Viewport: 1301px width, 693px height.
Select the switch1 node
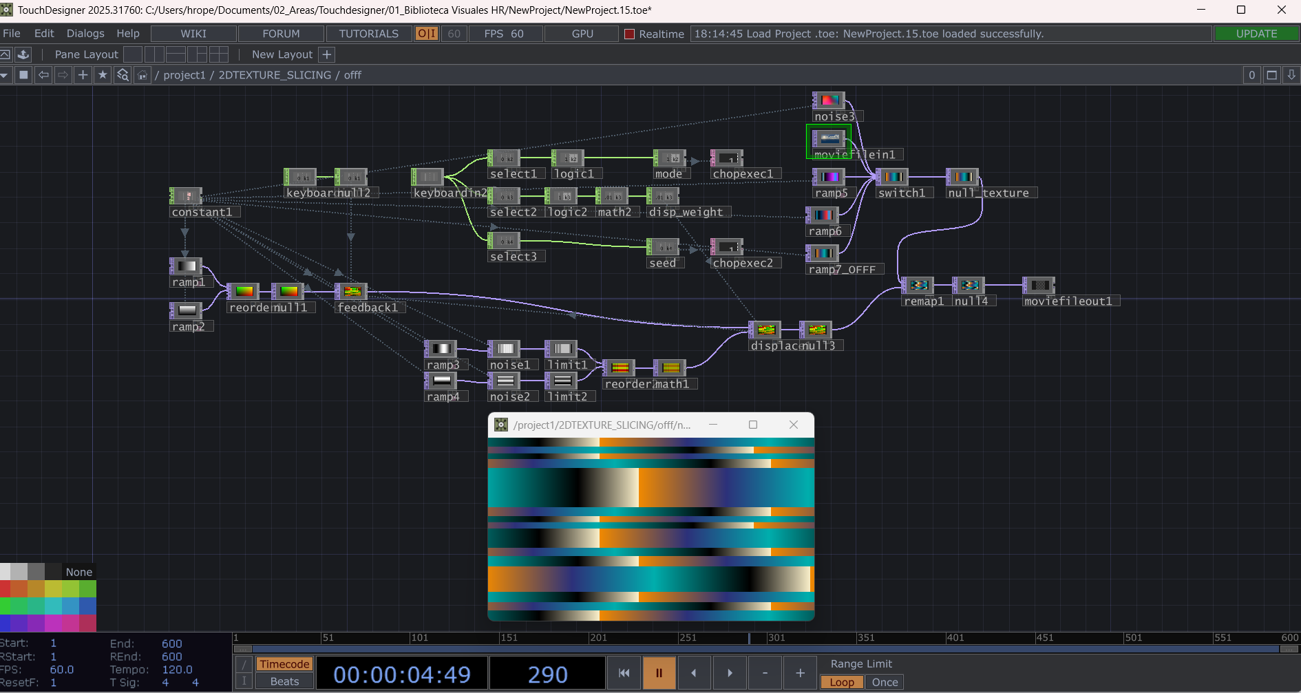point(893,177)
